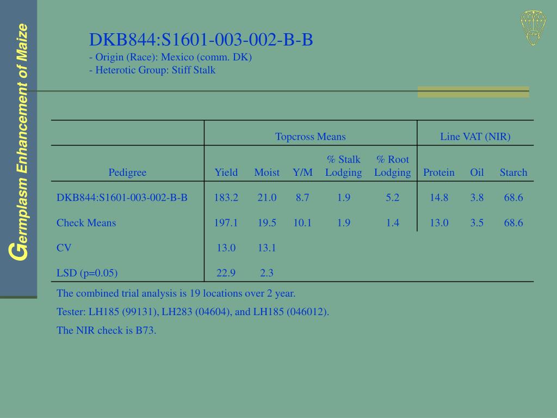
Task: Select the LSD (p=0.05) row label
Action: pos(87,273)
